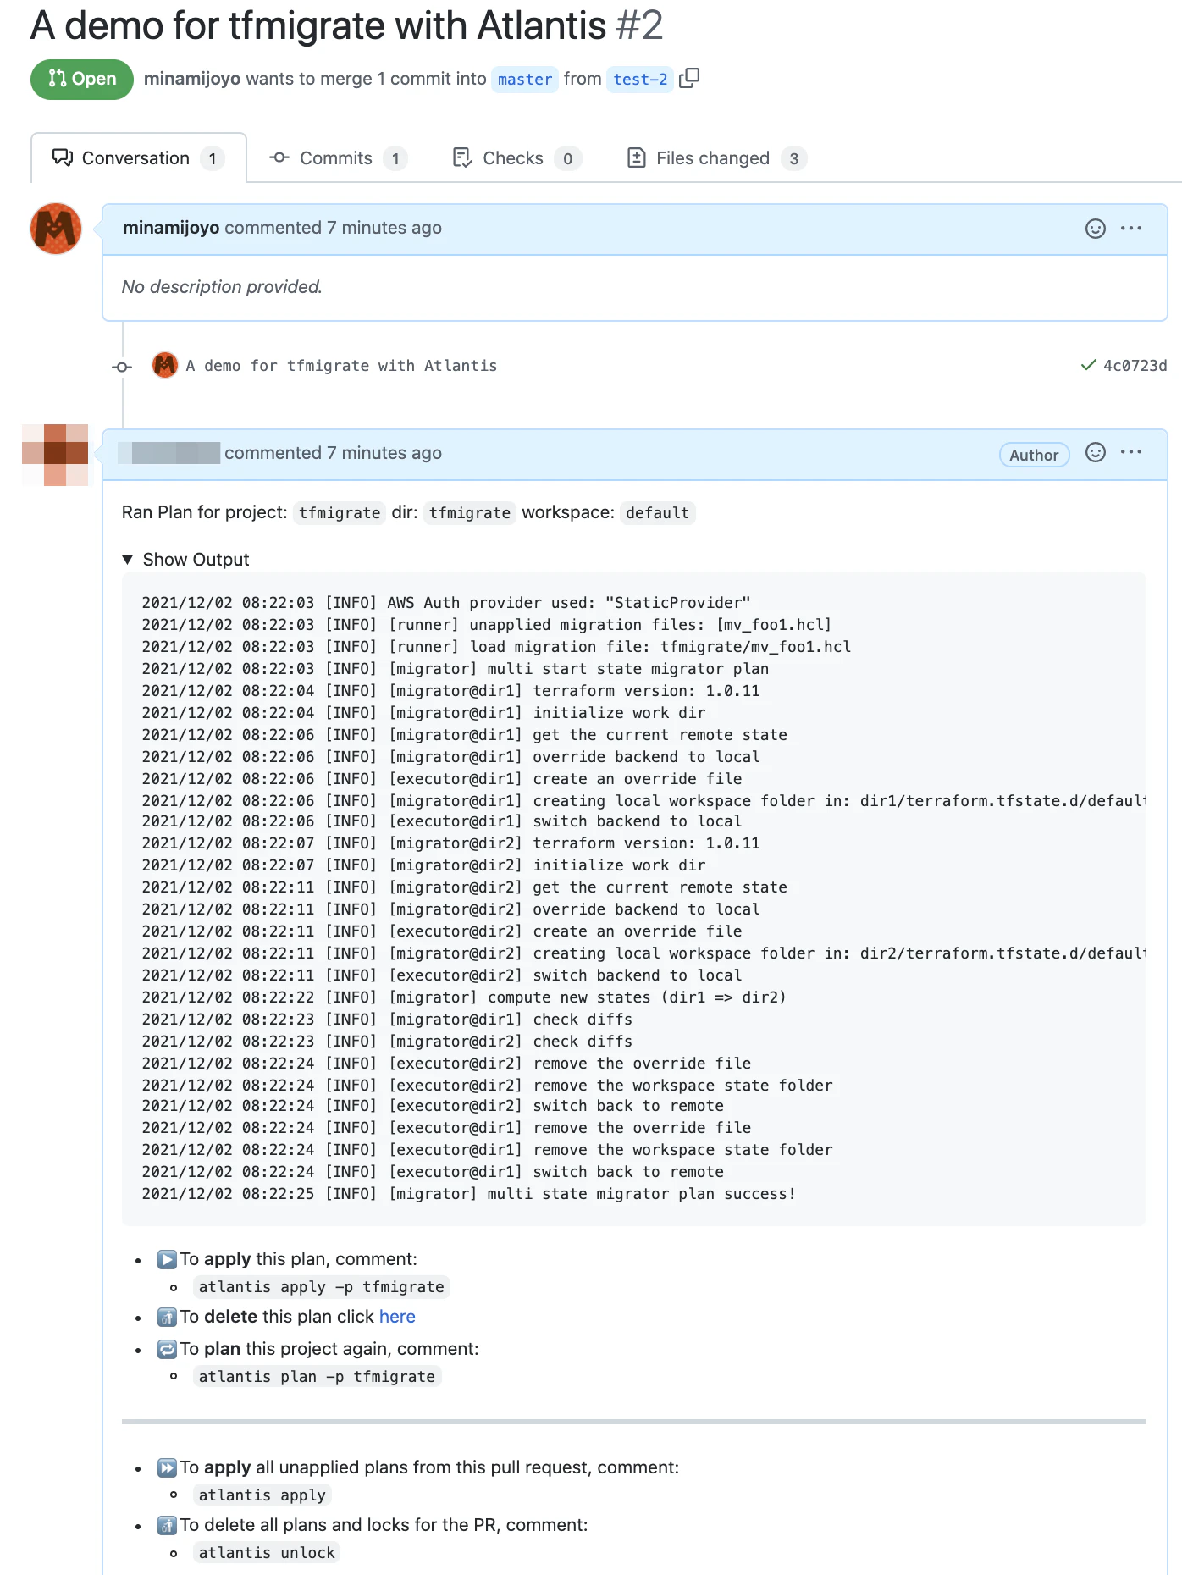This screenshot has height=1575, width=1182.
Task: Click the minamijoyo author name in the comment header
Action: 171,228
